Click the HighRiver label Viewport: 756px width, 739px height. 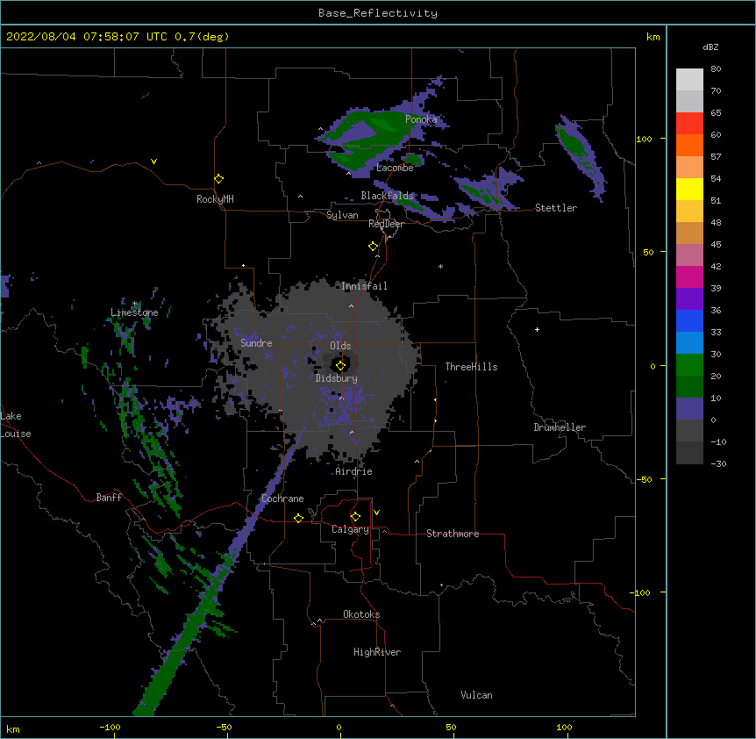(x=377, y=652)
